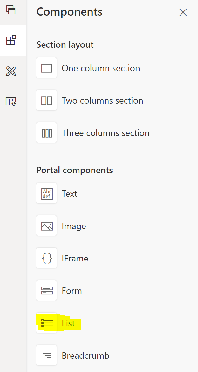The width and height of the screenshot is (198, 372).
Task: Open the Settings table-gear sidebar icon
Action: tap(11, 101)
